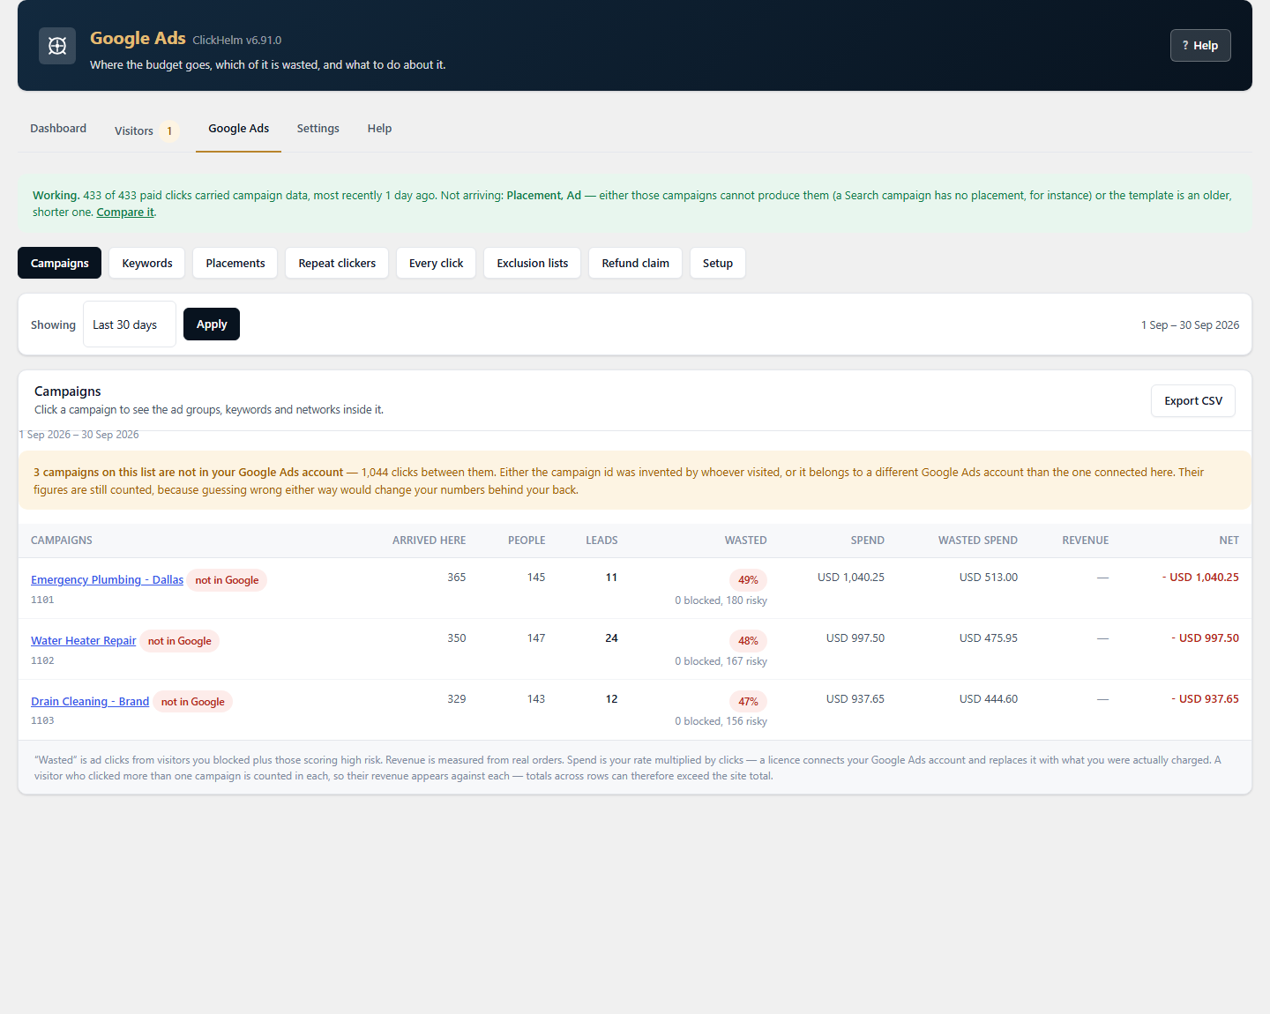Click the Net column header
1270x1014 pixels.
pos(1229,541)
